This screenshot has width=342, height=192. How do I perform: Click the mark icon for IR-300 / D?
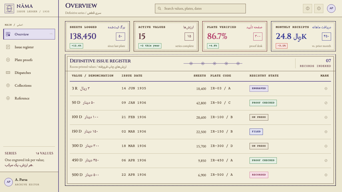pos(326,146)
